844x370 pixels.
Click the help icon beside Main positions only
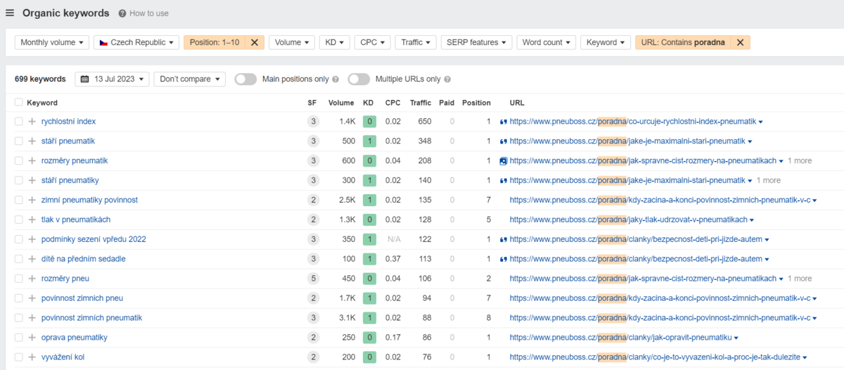(335, 79)
